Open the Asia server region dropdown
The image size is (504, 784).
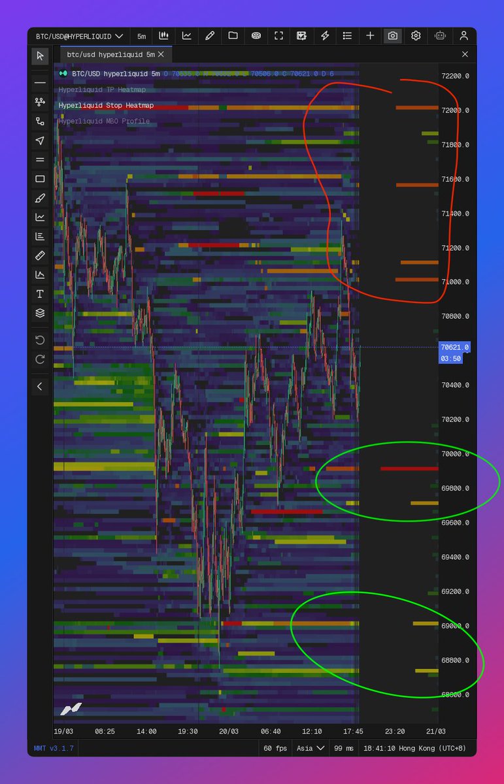[310, 748]
